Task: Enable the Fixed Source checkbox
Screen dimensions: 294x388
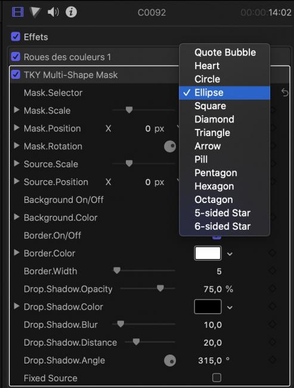Action: tap(216, 378)
